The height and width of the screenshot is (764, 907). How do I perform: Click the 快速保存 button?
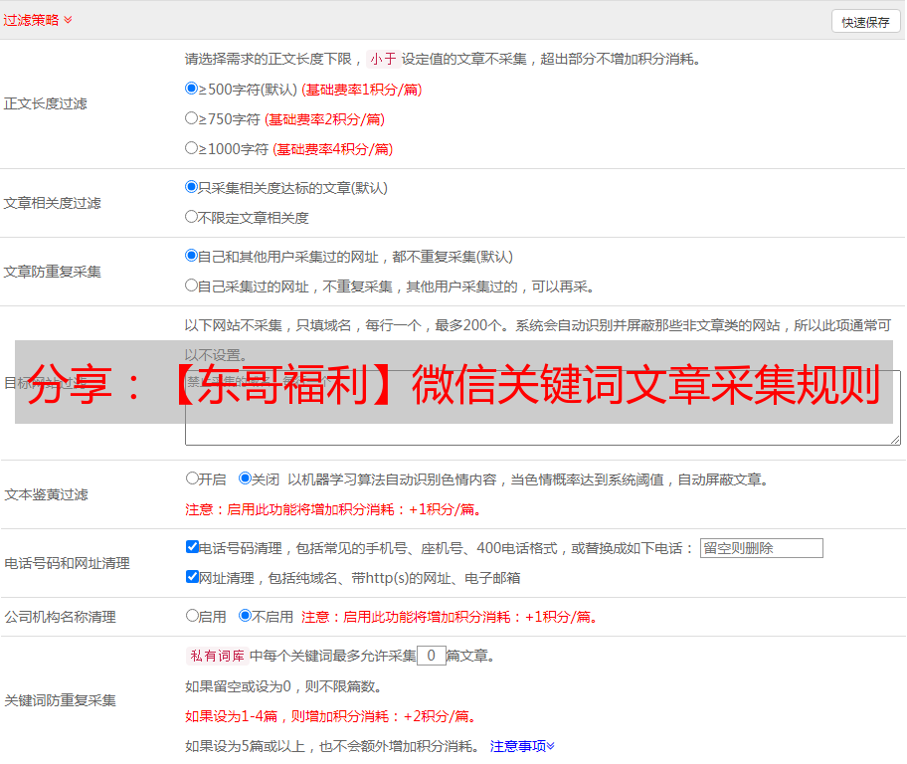[x=865, y=22]
